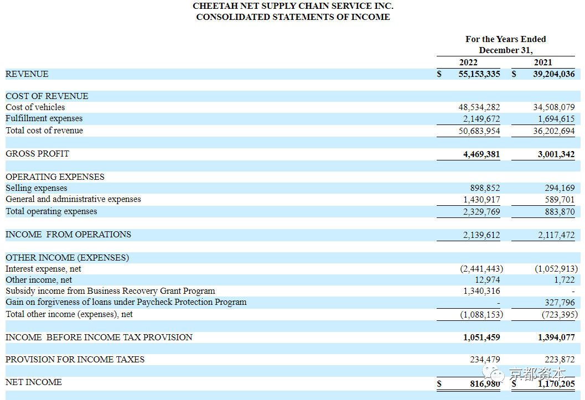Image resolution: width=585 pixels, height=400 pixels.
Task: Click INCOME BEFORE INCOME TAX PROVISION label
Action: tap(99, 337)
